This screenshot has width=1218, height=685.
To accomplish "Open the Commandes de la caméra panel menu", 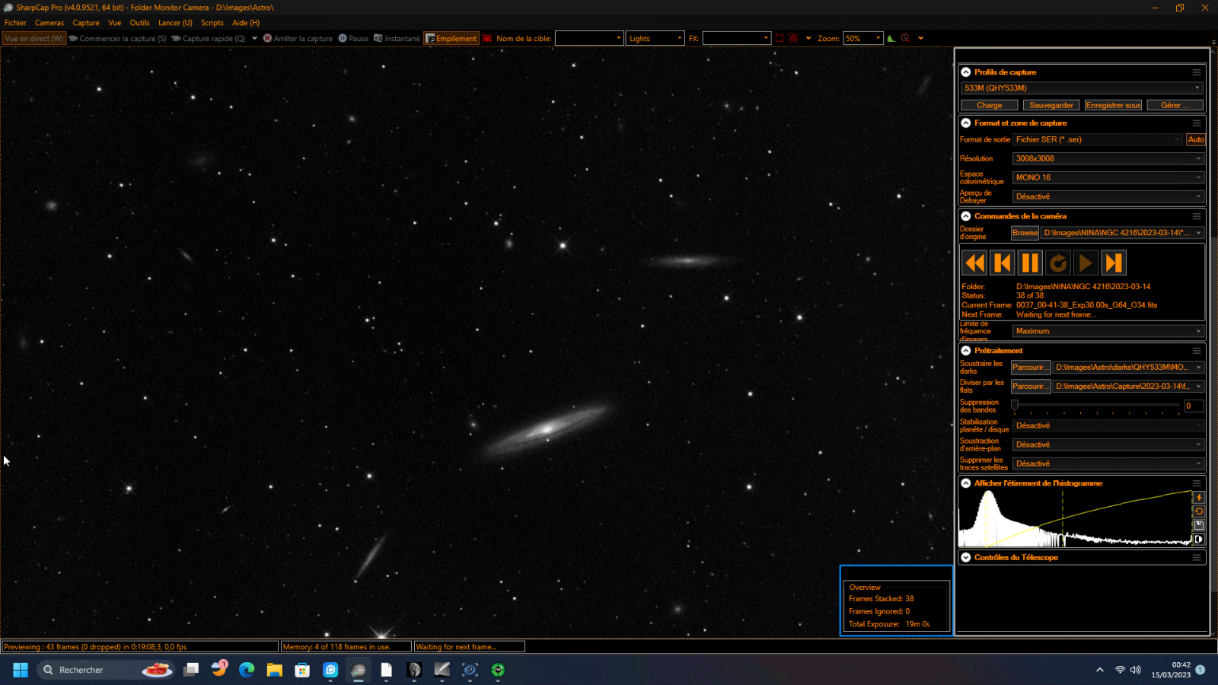I will tap(1197, 216).
